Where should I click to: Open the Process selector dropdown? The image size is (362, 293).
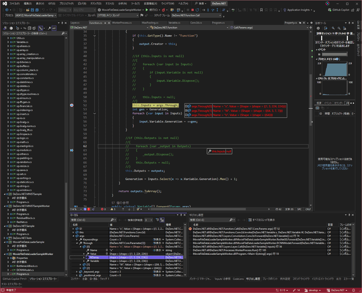(36, 15)
